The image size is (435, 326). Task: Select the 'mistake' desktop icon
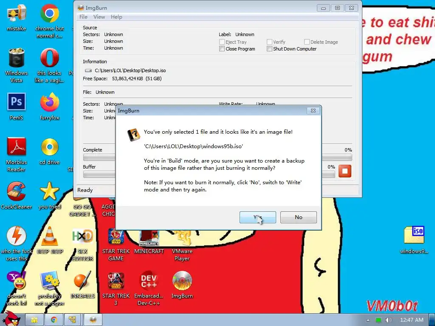[17, 17]
